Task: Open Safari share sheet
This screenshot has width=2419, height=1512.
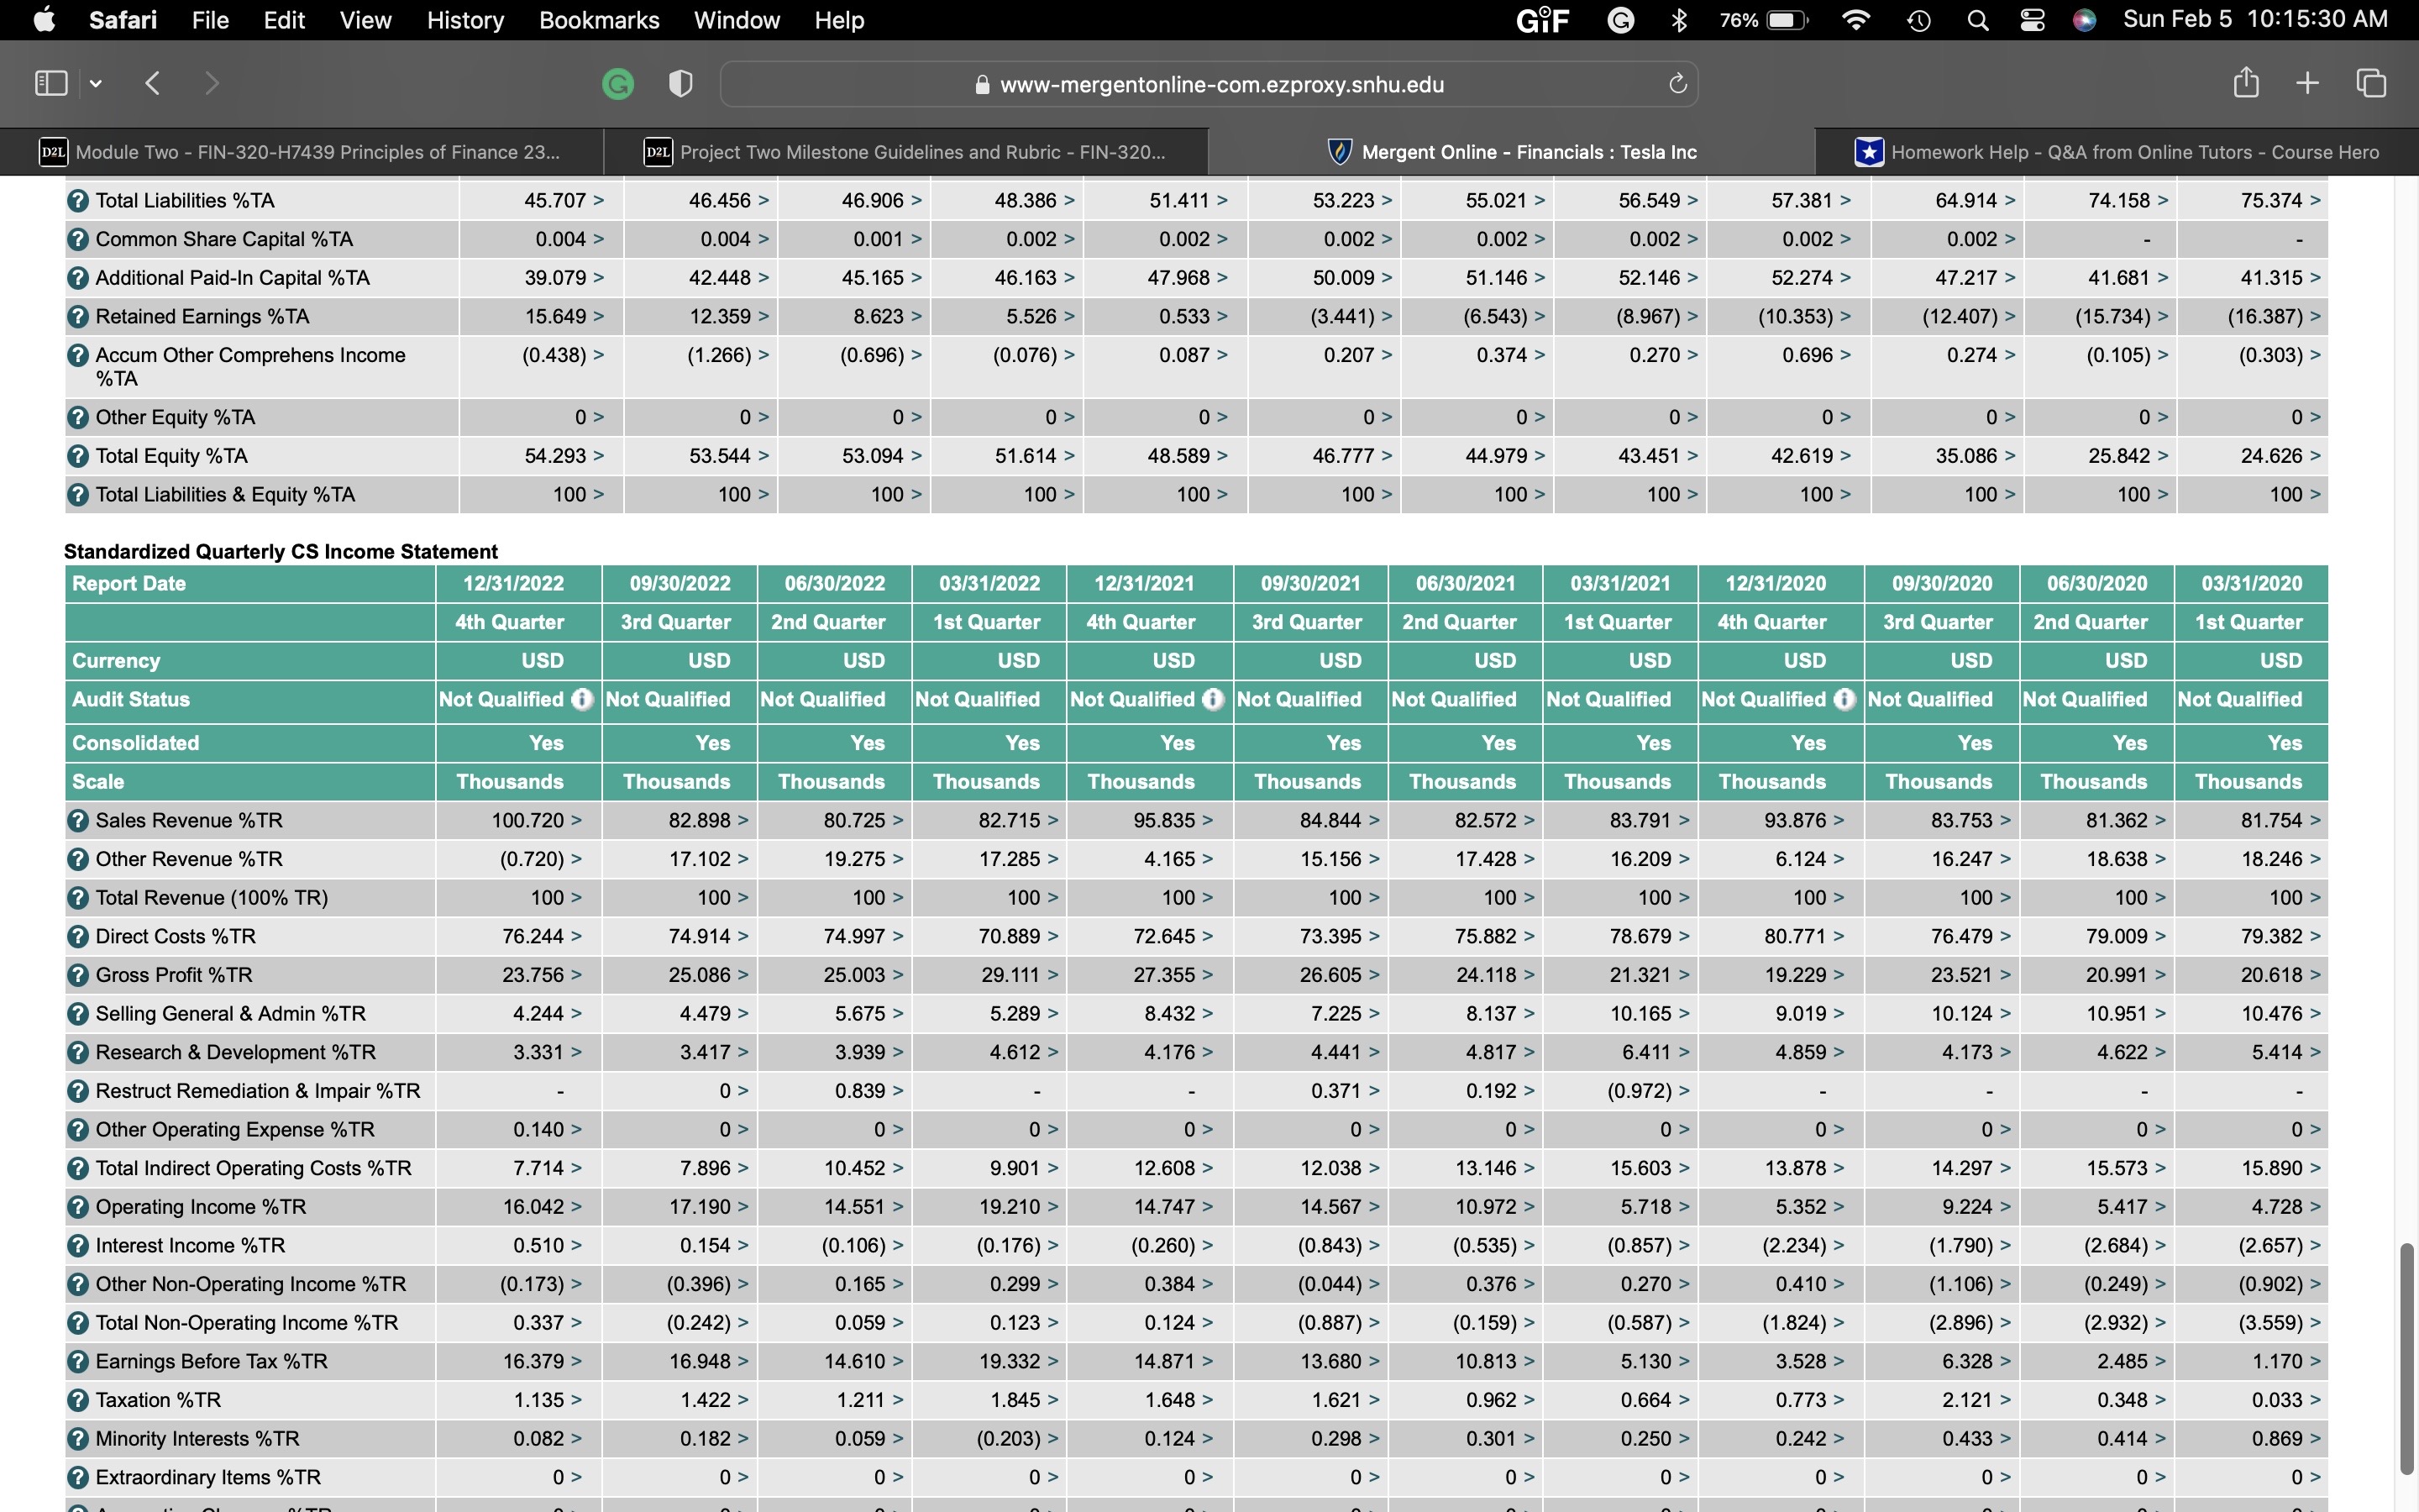Action: (2246, 83)
